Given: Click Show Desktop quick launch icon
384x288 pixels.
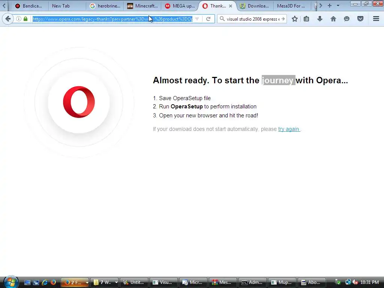Looking at the screenshot, I should click(27, 282).
